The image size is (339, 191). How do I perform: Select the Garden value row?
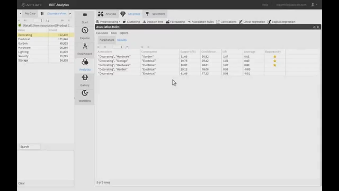click(x=46, y=44)
